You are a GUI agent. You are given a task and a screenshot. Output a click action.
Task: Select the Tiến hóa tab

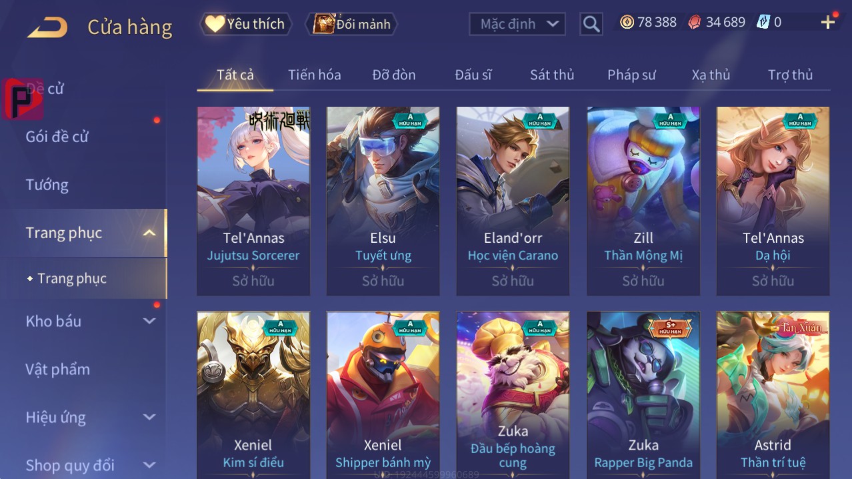coord(315,75)
